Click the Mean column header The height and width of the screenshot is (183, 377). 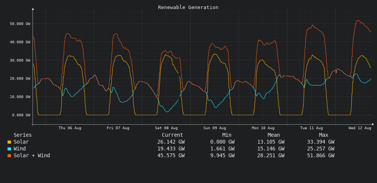point(274,135)
